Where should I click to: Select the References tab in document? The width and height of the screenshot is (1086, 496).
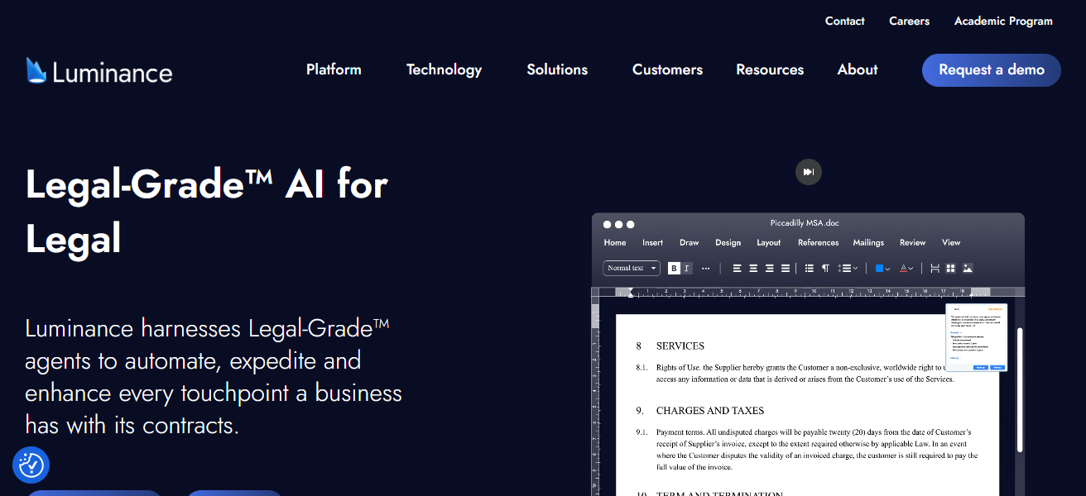(x=819, y=242)
